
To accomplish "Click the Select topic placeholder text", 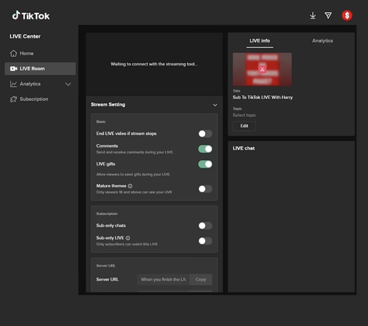I will point(244,115).
